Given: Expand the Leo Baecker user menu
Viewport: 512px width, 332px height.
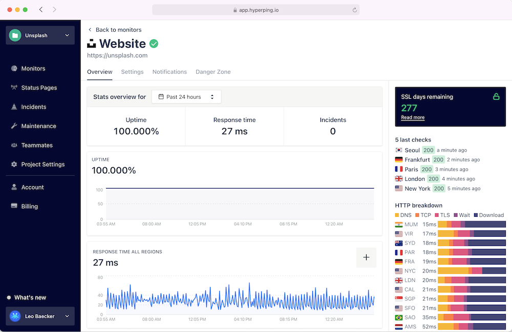Looking at the screenshot, I should click(x=40, y=316).
